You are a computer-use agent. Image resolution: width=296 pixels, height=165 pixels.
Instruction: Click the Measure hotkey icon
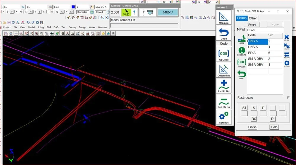(x=223, y=17)
